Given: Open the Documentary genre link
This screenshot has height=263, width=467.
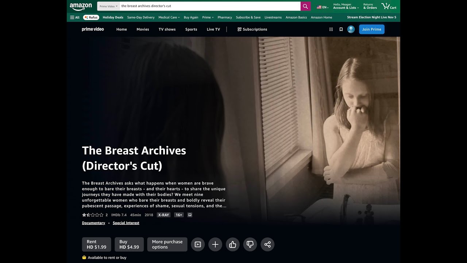Looking at the screenshot, I should [93, 223].
